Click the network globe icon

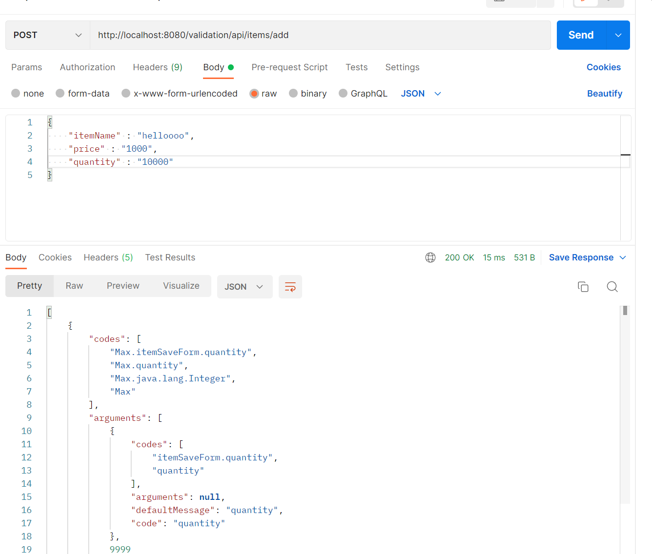(x=430, y=257)
